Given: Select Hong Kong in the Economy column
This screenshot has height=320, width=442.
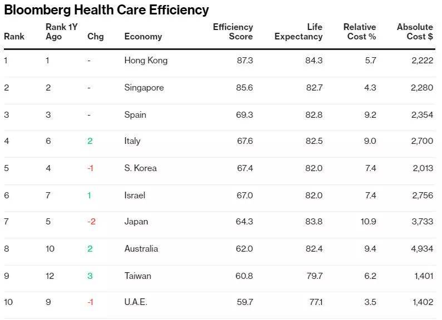Looking at the screenshot, I should [x=146, y=61].
